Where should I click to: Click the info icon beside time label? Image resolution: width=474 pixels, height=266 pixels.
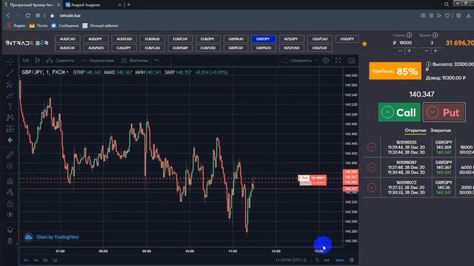coord(435,35)
